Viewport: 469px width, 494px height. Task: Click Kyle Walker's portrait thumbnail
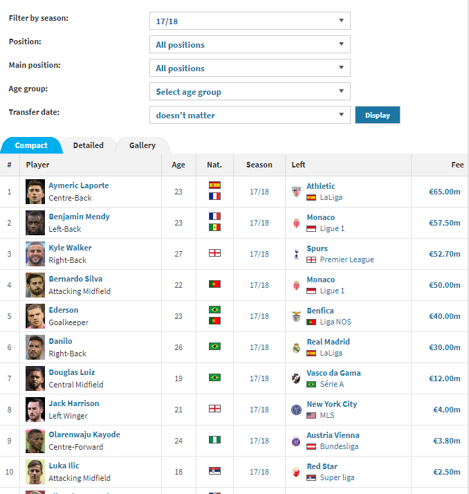(35, 254)
